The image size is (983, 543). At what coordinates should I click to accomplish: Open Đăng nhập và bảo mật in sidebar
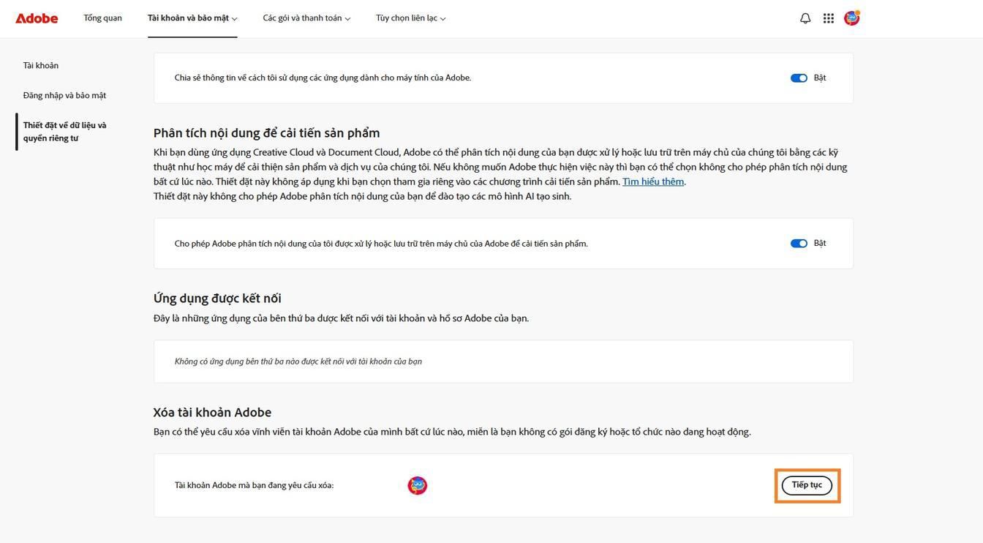[64, 96]
